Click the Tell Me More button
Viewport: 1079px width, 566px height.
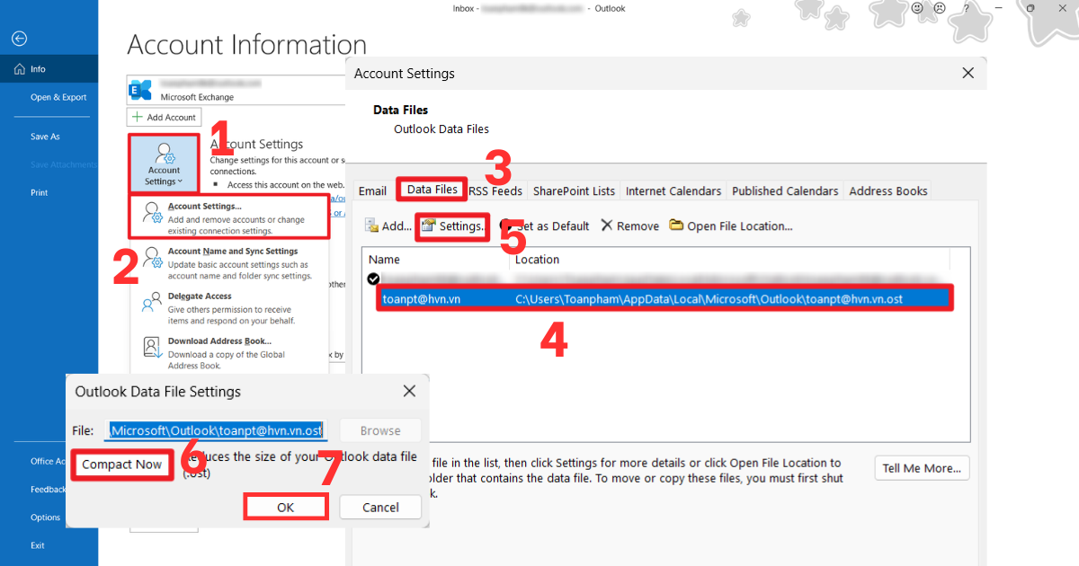coord(922,468)
